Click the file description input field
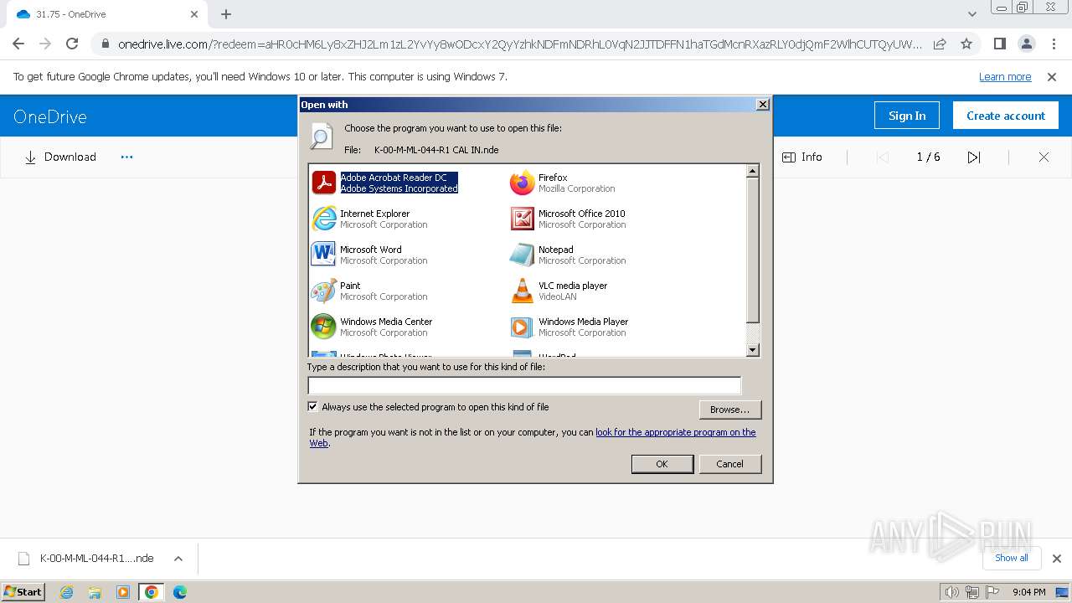1072x603 pixels. coord(524,385)
